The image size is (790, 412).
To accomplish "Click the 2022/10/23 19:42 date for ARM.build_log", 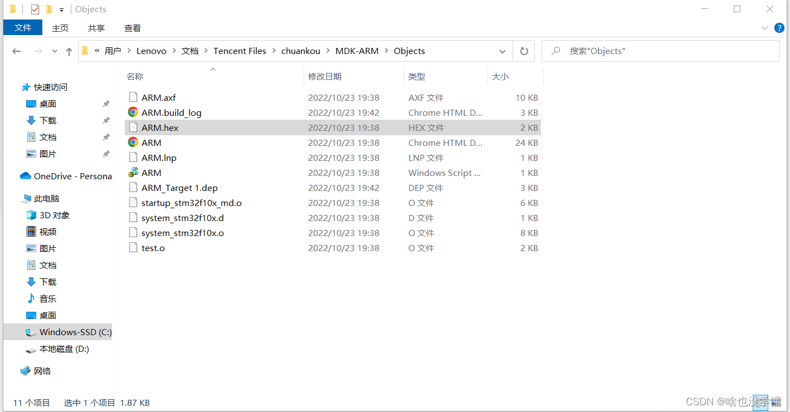I will pos(344,112).
